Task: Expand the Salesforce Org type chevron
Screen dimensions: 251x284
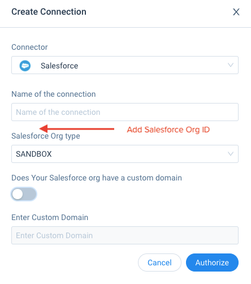Action: pos(231,154)
